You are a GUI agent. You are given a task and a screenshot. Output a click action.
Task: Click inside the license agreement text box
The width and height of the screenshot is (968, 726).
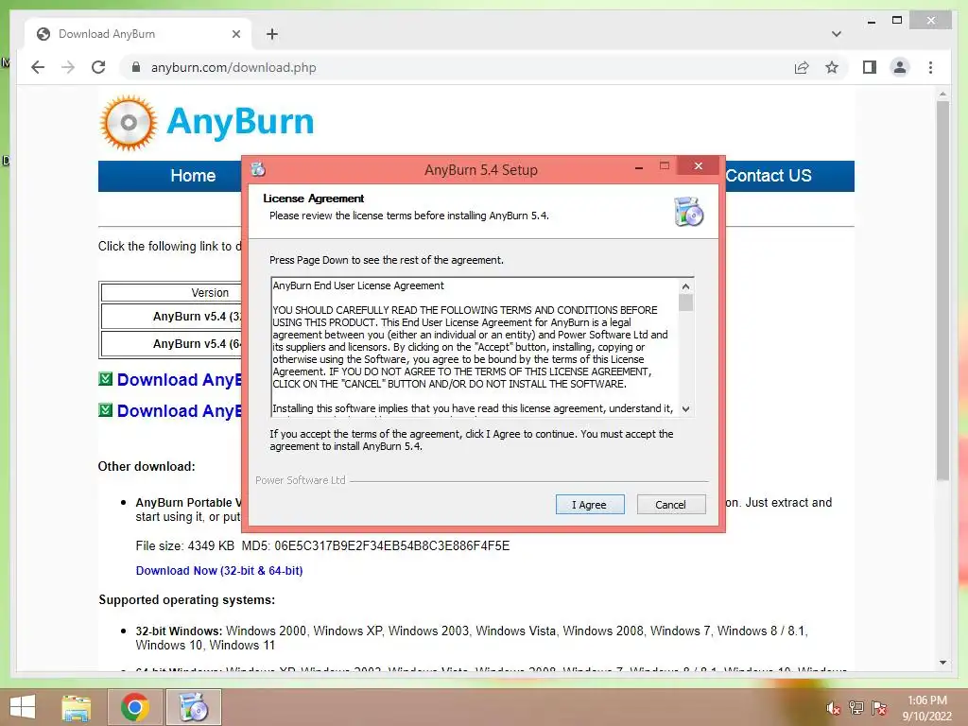tap(475, 347)
